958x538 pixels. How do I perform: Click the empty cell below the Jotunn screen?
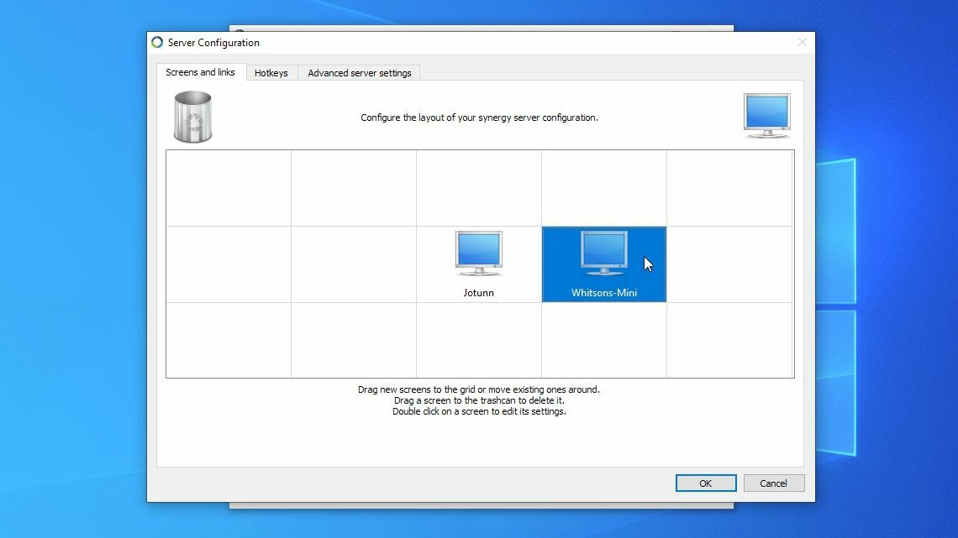pos(478,340)
